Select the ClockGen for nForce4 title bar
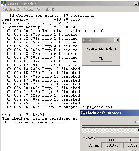This screenshot has height=151, width=139. [110, 113]
